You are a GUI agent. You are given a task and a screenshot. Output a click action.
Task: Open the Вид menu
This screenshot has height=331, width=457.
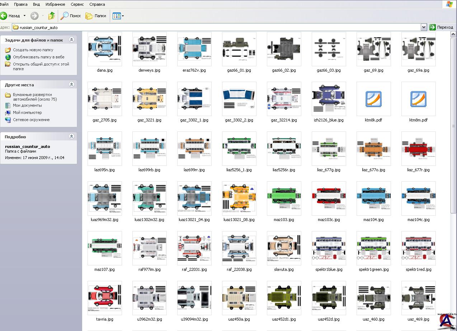pos(36,4)
